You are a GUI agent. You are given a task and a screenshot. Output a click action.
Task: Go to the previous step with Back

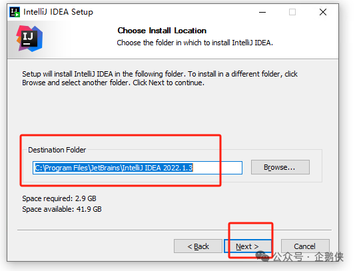click(x=198, y=246)
